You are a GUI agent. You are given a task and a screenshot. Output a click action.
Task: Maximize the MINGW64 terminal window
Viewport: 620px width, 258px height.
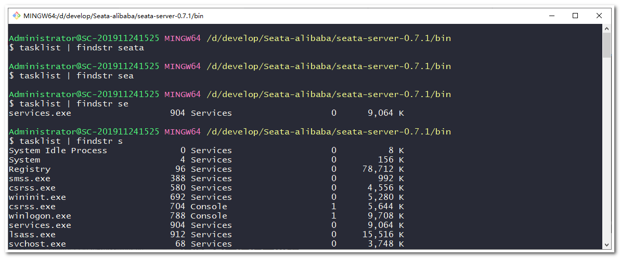coord(575,16)
